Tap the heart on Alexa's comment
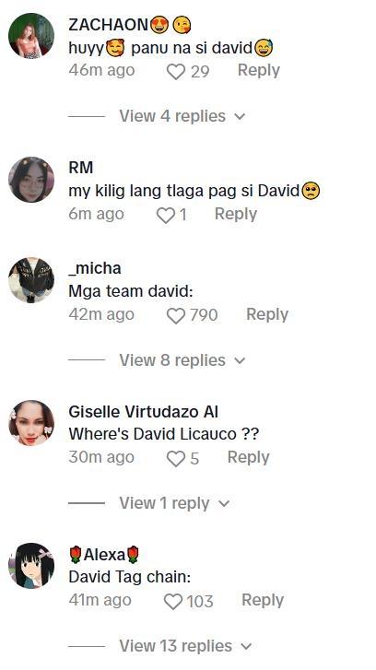Image resolution: width=376 pixels, height=670 pixels. click(173, 602)
